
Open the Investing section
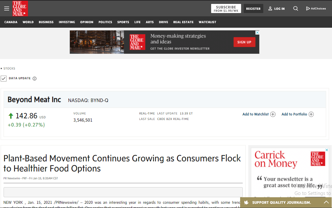coord(67,22)
